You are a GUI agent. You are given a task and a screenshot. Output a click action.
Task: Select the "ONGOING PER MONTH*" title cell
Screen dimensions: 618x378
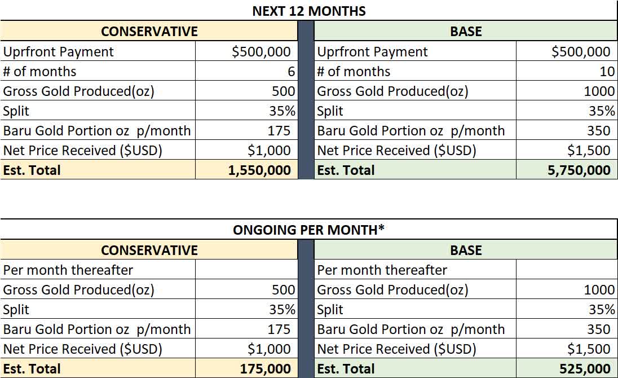(308, 230)
